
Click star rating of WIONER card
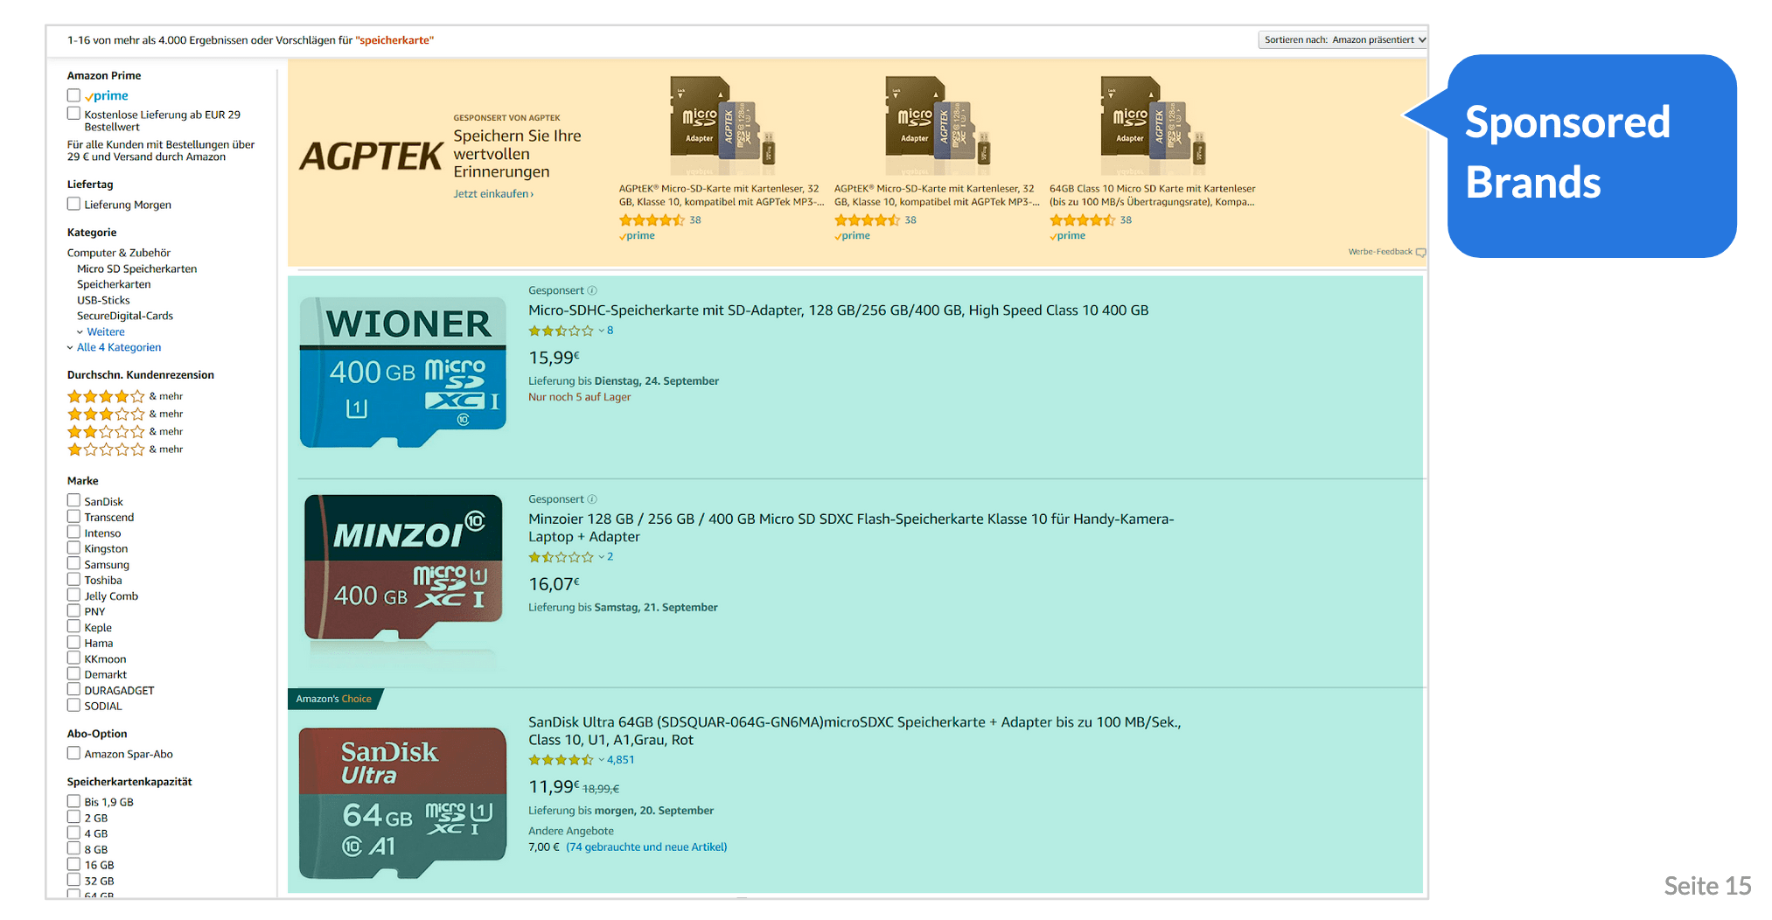point(561,331)
